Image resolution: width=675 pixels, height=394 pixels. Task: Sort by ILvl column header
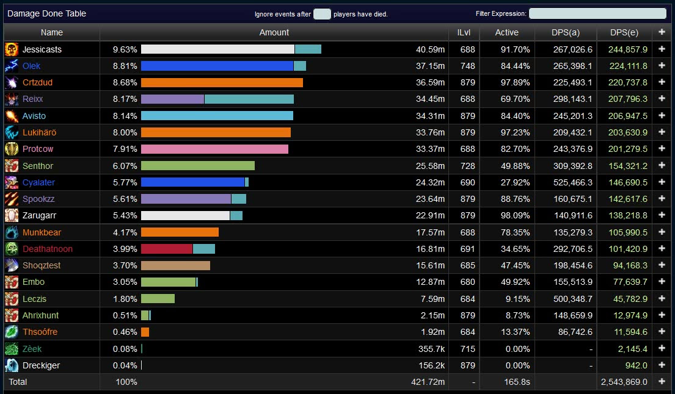(464, 32)
